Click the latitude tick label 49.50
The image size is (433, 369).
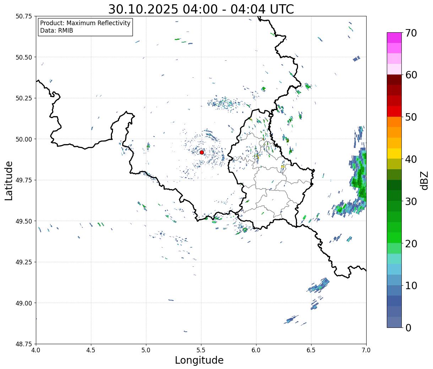(x=24, y=221)
